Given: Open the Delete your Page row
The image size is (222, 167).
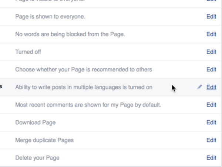Looking at the screenshot, I should (x=37, y=158).
